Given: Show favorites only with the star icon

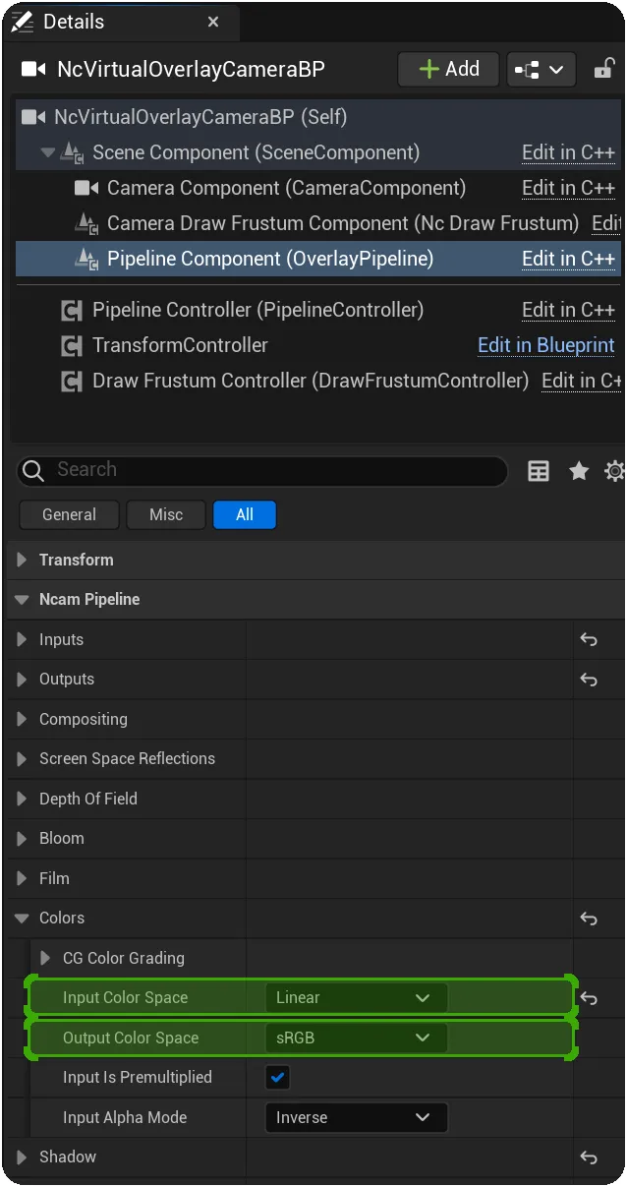Looking at the screenshot, I should coord(579,471).
